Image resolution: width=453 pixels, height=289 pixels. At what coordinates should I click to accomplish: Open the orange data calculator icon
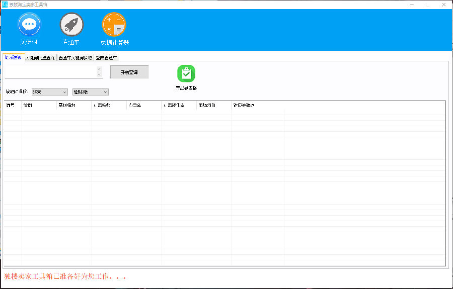tap(114, 25)
